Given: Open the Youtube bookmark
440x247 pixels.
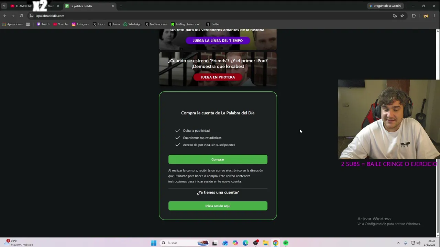Looking at the screenshot, I should (x=60, y=24).
